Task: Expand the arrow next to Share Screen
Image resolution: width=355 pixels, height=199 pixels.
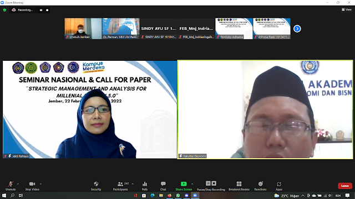Action: pos(192,184)
